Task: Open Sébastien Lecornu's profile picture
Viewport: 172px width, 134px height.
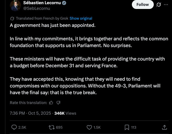Action: click(x=16, y=6)
